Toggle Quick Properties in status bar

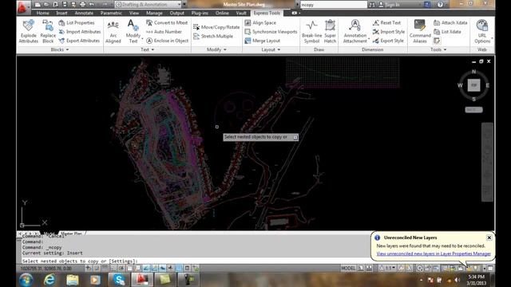tap(187, 268)
